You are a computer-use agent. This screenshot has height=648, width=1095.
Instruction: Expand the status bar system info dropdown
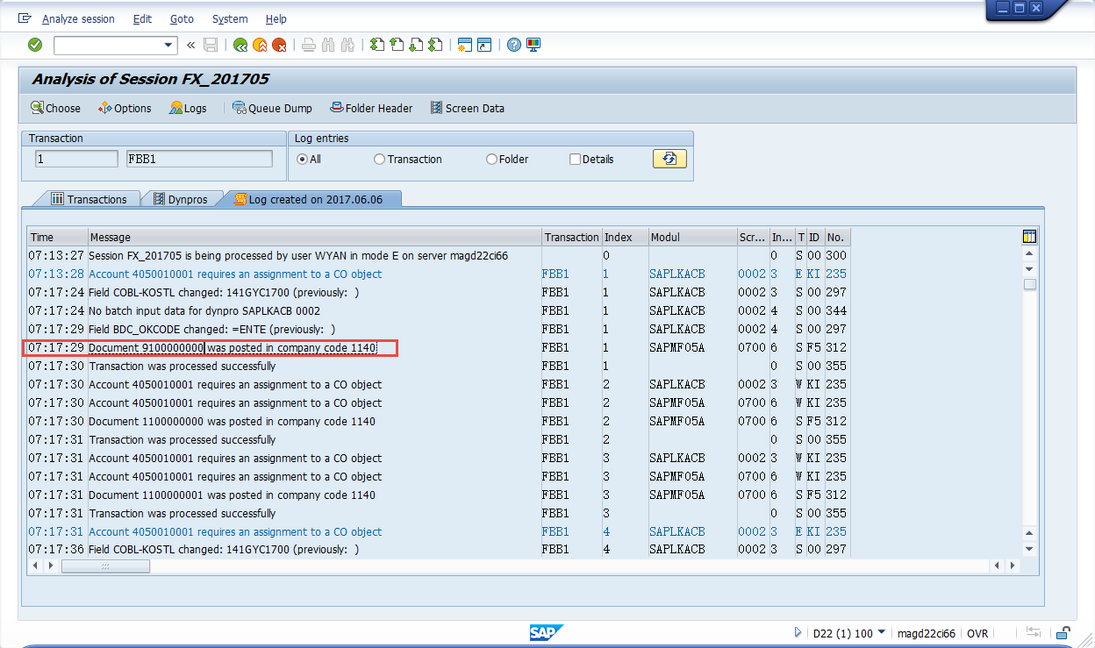pyautogui.click(x=881, y=632)
